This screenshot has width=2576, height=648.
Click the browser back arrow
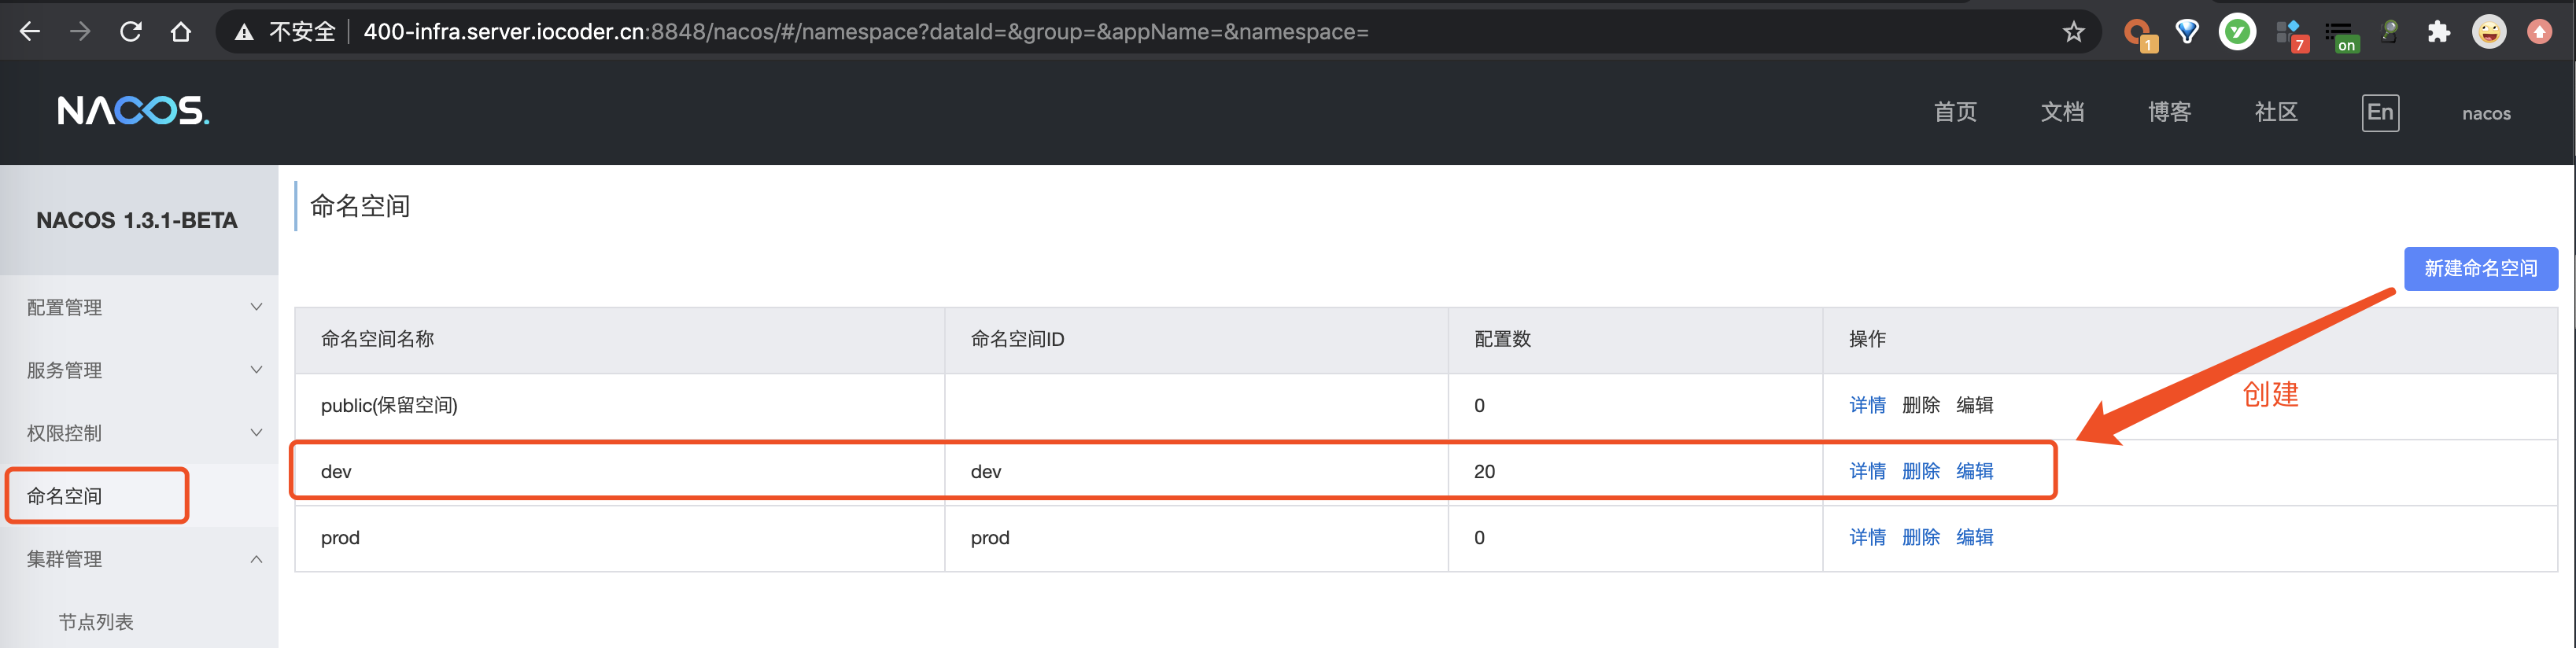point(30,32)
